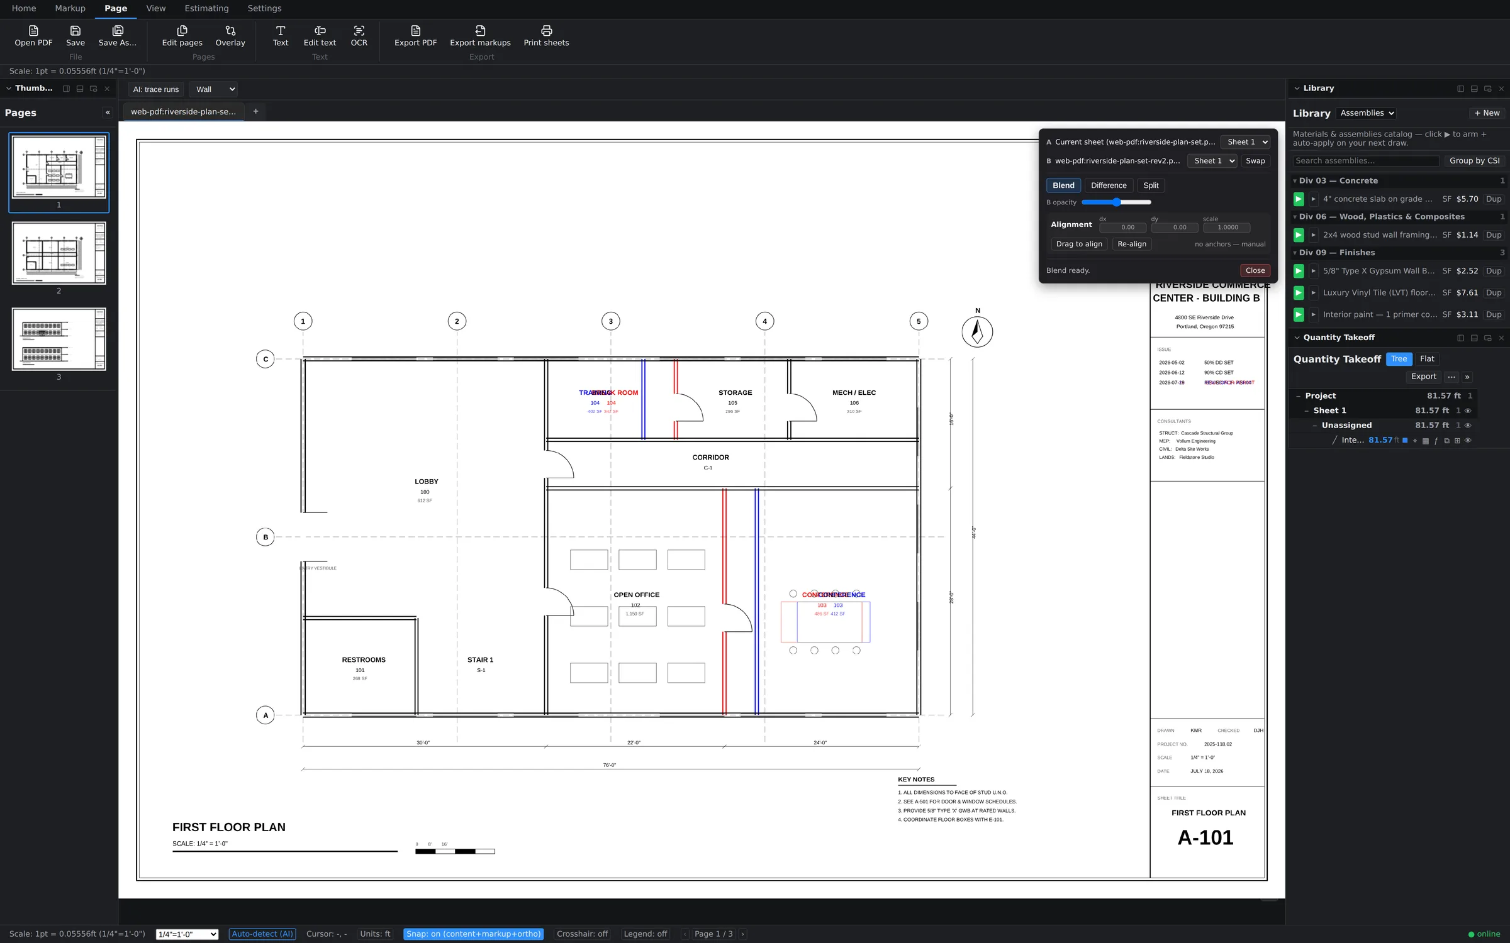Run the OCR tool
This screenshot has width=1510, height=943.
(x=359, y=36)
